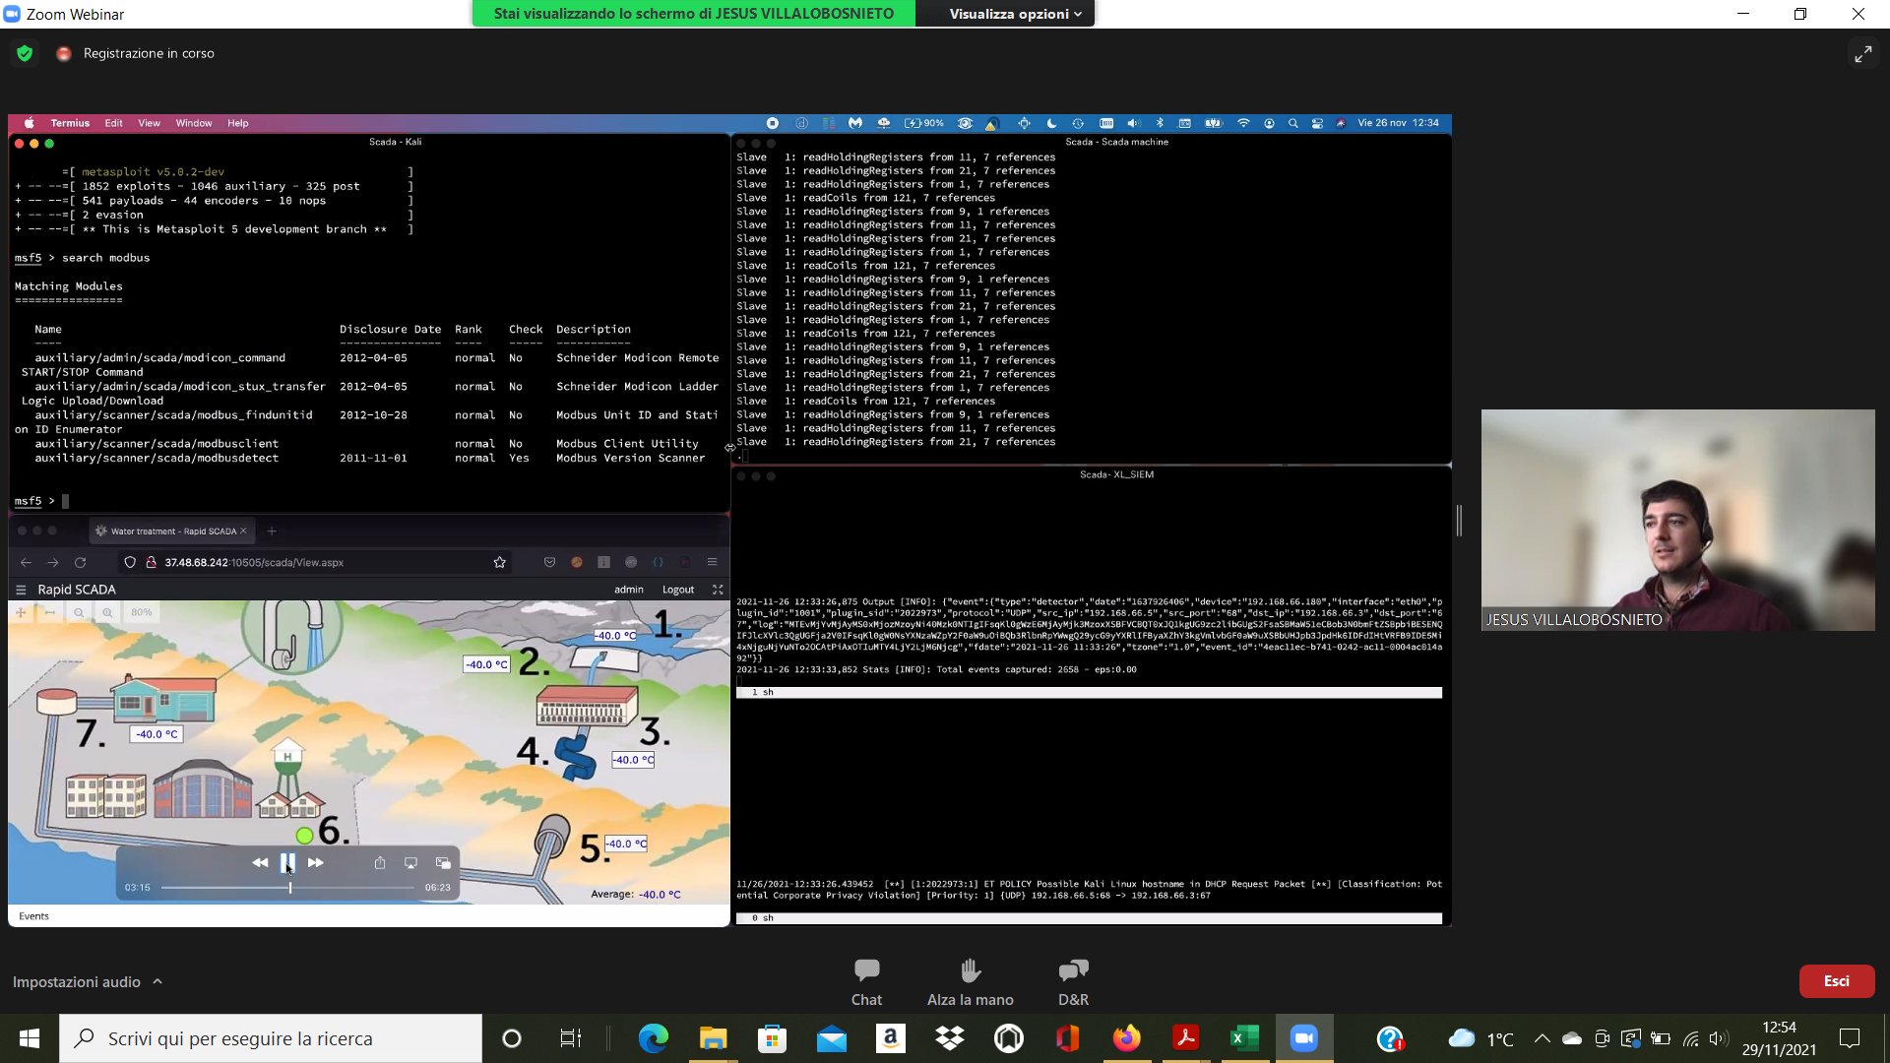Open Firefox from the Windows taskbar
This screenshot has width=1890, height=1063.
pyautogui.click(x=1126, y=1038)
